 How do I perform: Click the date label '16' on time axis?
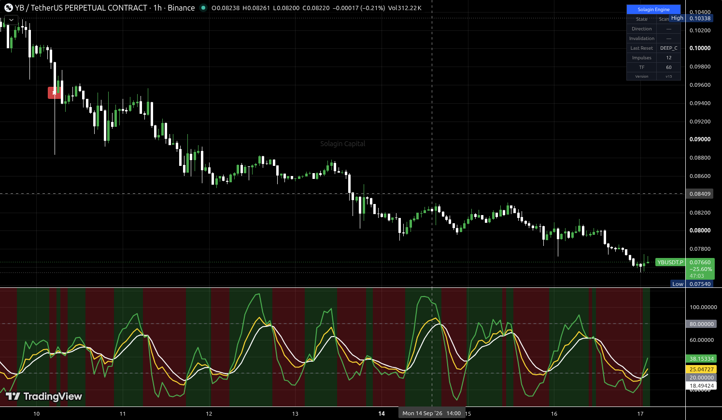pos(554,414)
